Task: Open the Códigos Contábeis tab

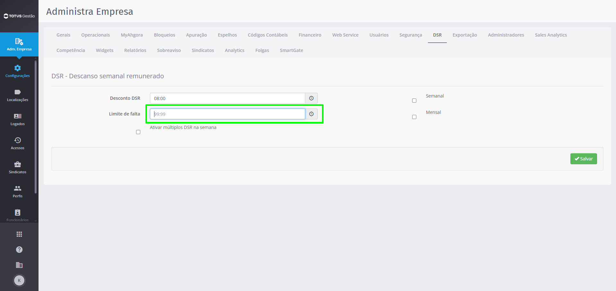Action: click(268, 35)
